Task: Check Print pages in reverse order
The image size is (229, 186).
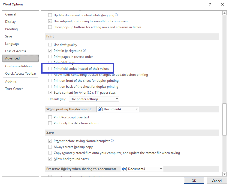Action: 50,56
